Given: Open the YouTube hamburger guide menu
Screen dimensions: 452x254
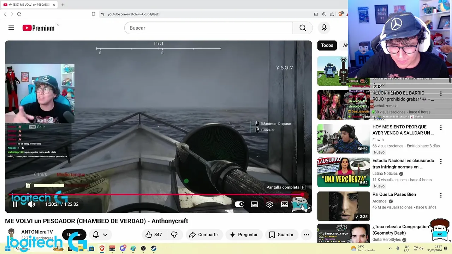Looking at the screenshot, I should coord(11,28).
